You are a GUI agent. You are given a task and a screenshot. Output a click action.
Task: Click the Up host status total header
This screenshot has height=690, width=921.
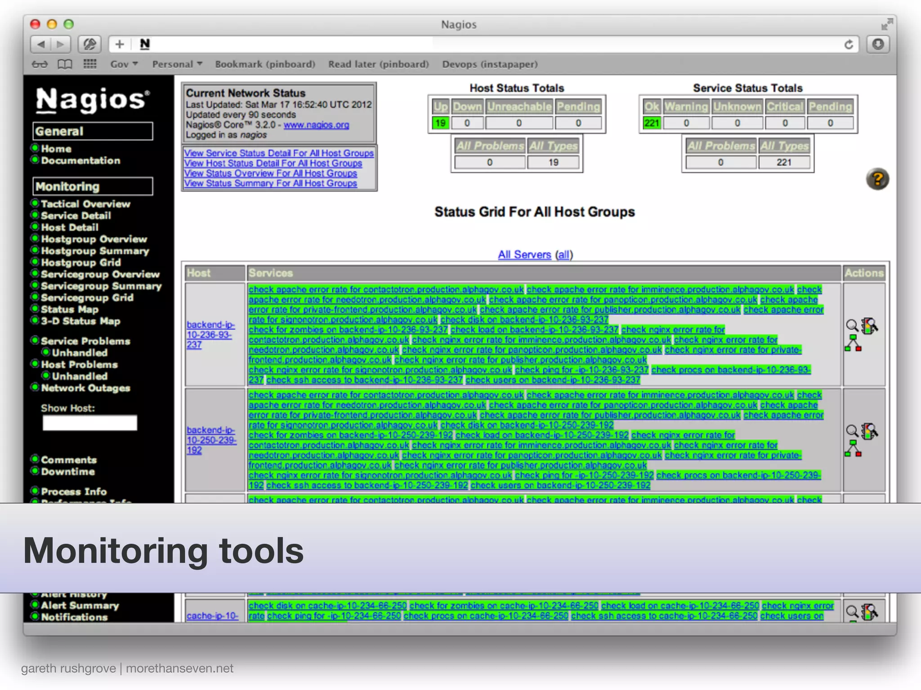click(x=440, y=106)
